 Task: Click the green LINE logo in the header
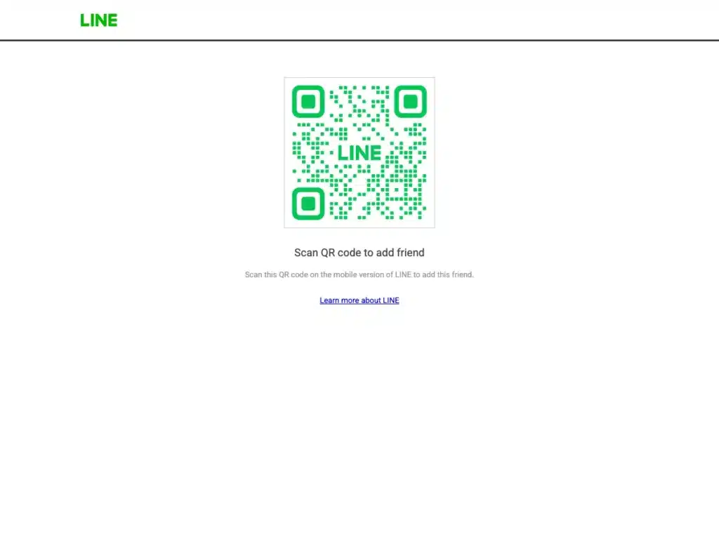tap(98, 20)
